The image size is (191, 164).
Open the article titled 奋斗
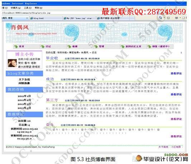pos(50,125)
